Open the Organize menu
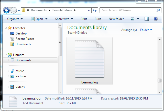The height and width of the screenshot is (111, 164). pyautogui.click(x=15, y=19)
